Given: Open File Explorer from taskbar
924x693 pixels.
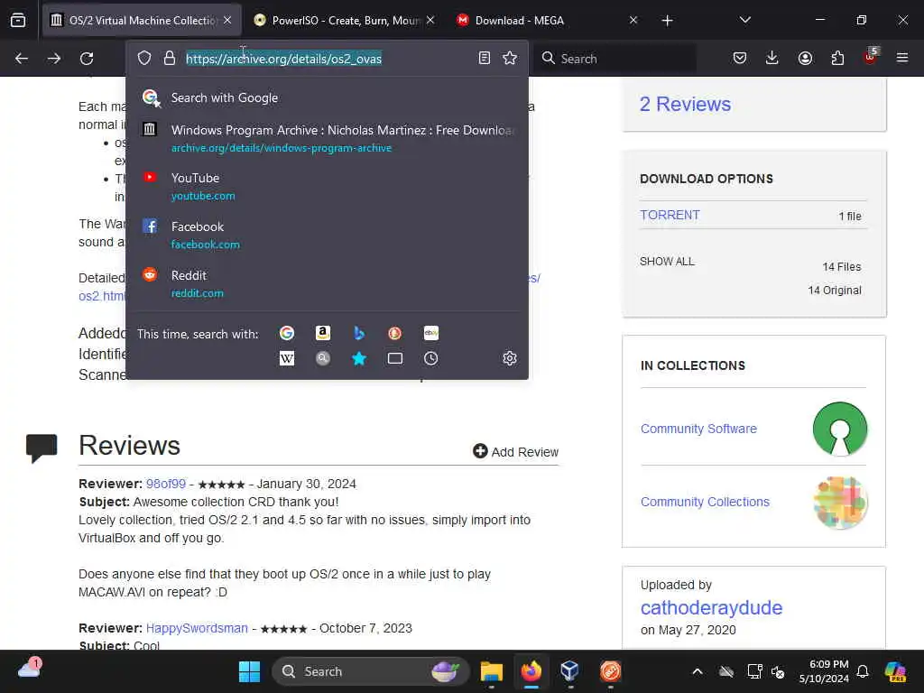Looking at the screenshot, I should [491, 671].
